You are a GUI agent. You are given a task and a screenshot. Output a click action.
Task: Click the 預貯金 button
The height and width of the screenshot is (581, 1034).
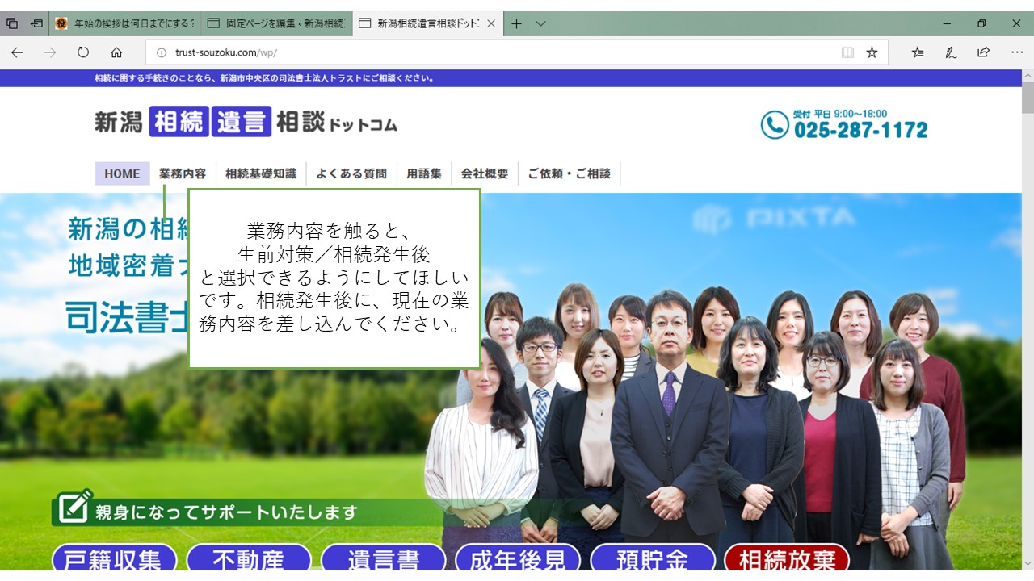(x=653, y=559)
